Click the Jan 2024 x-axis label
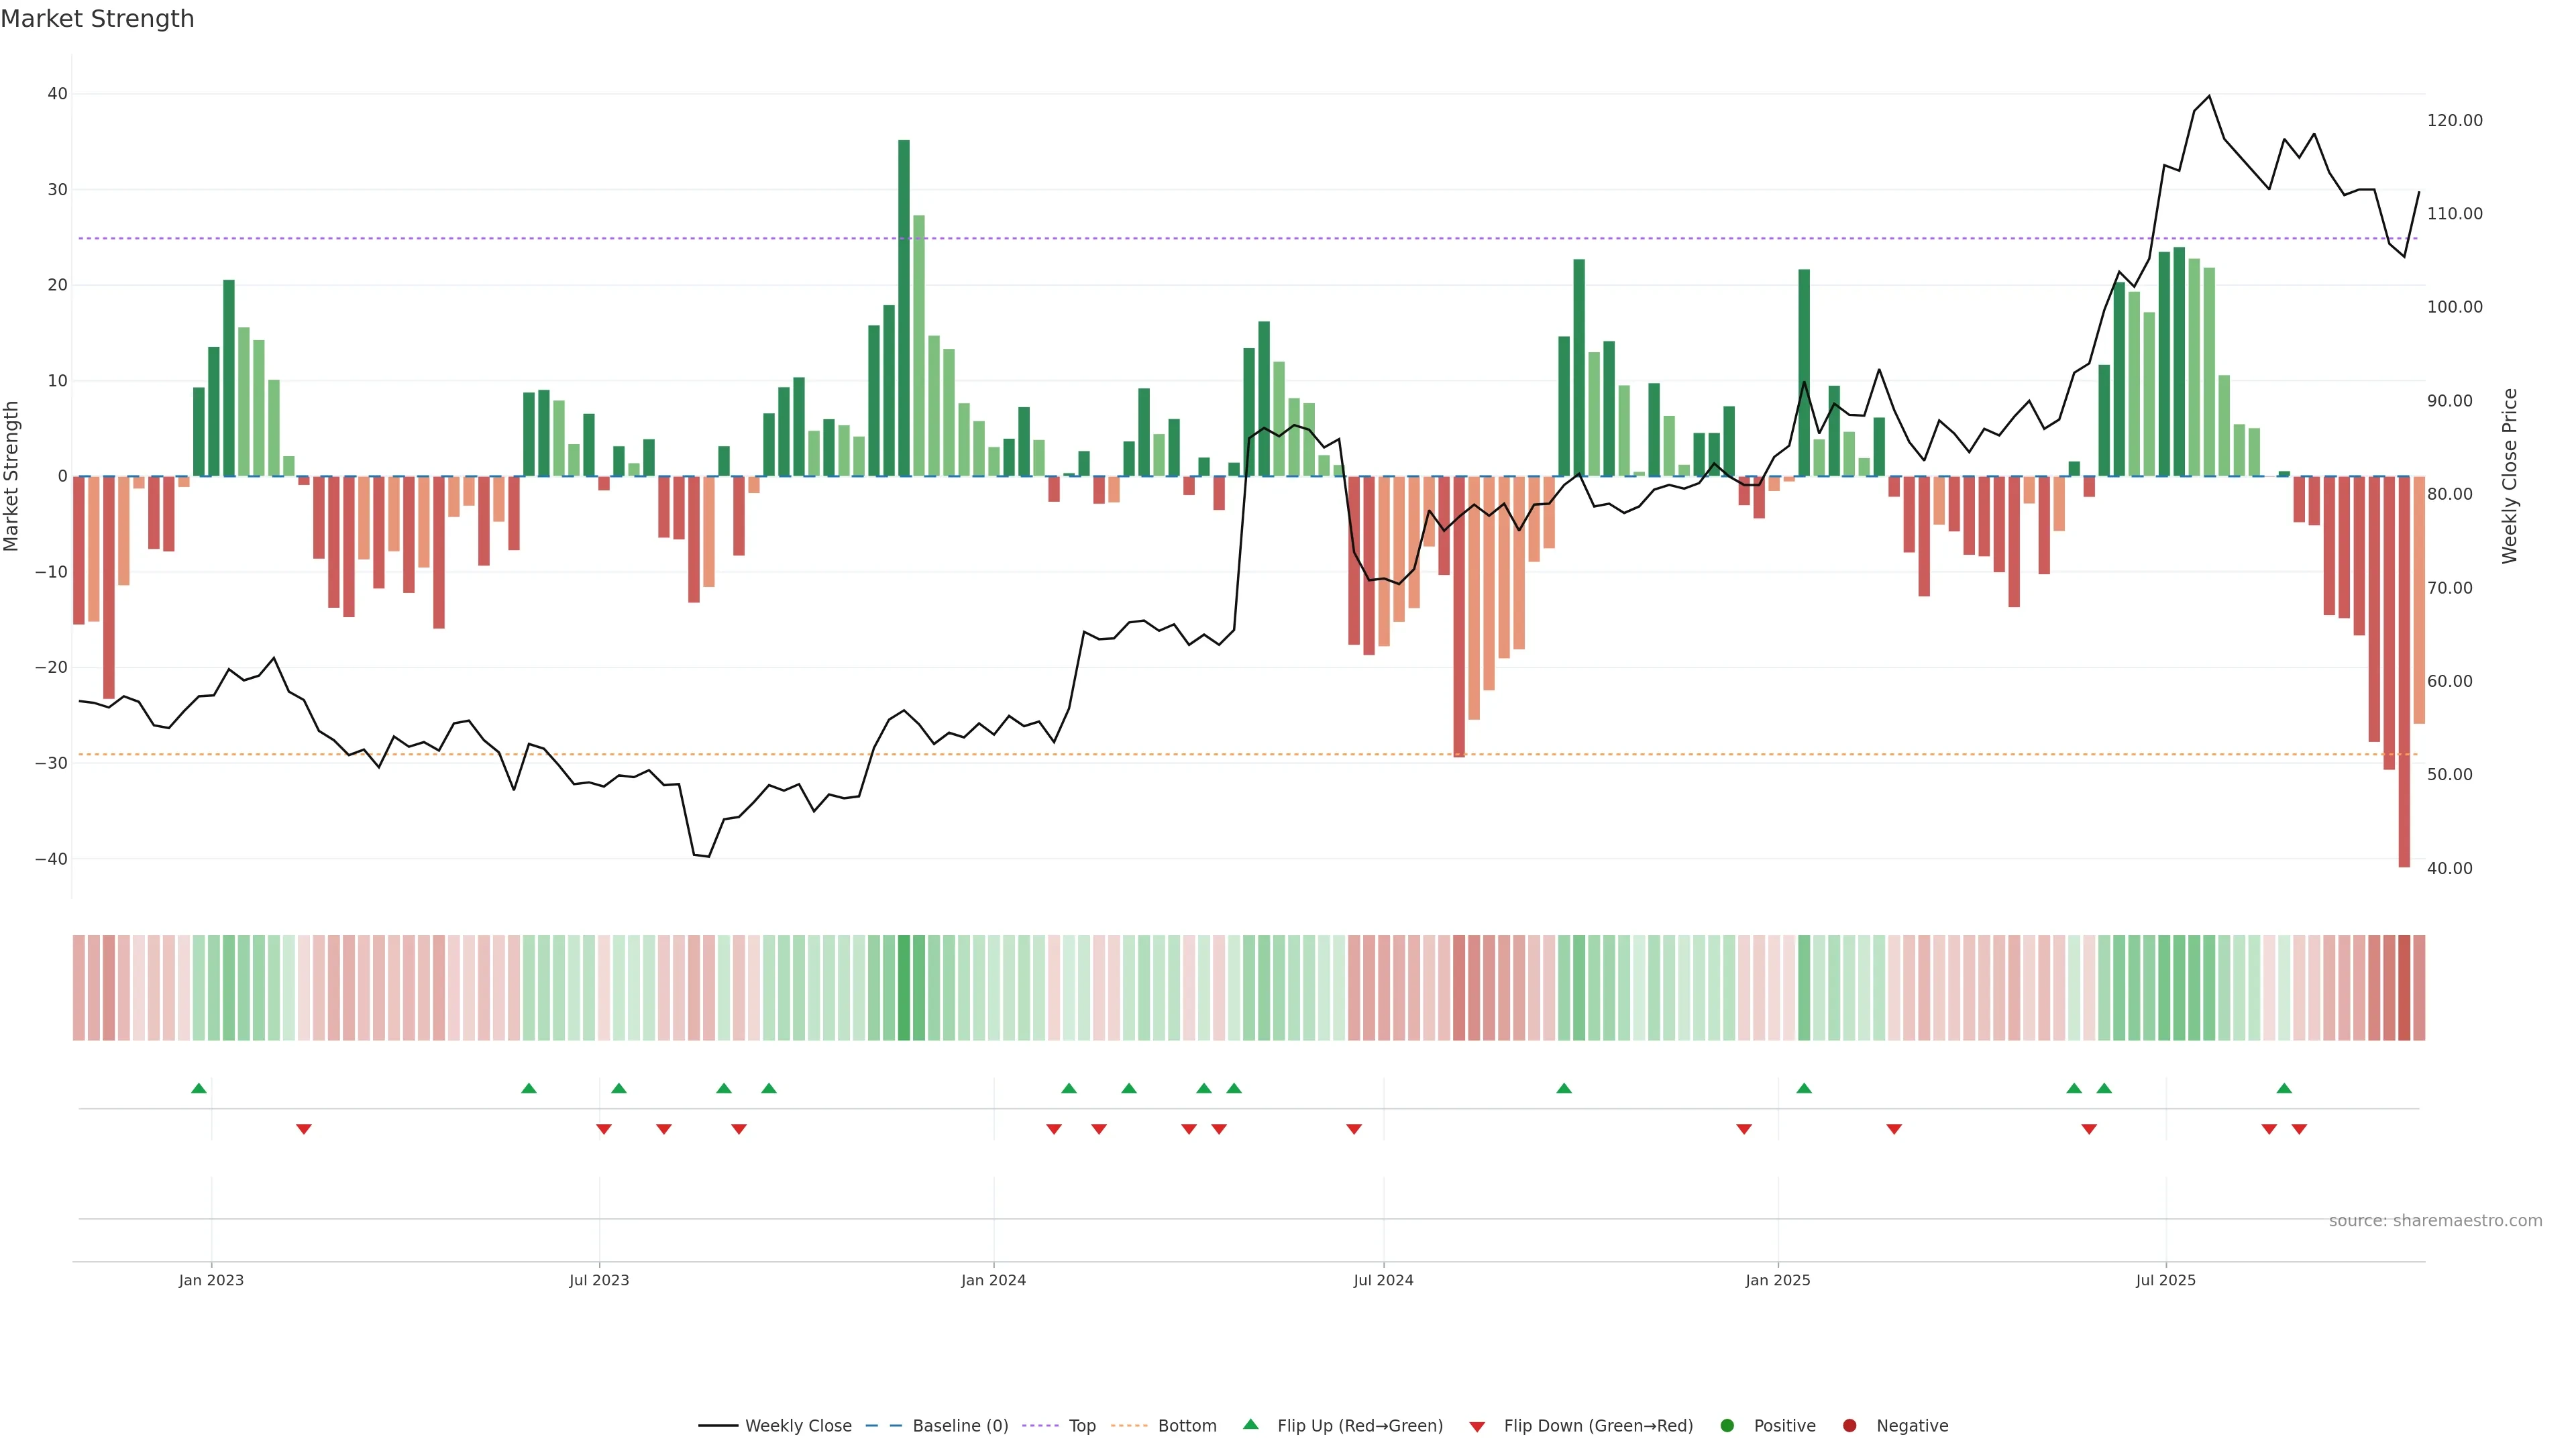Viewport: 2576px width, 1449px height. coord(993,1280)
